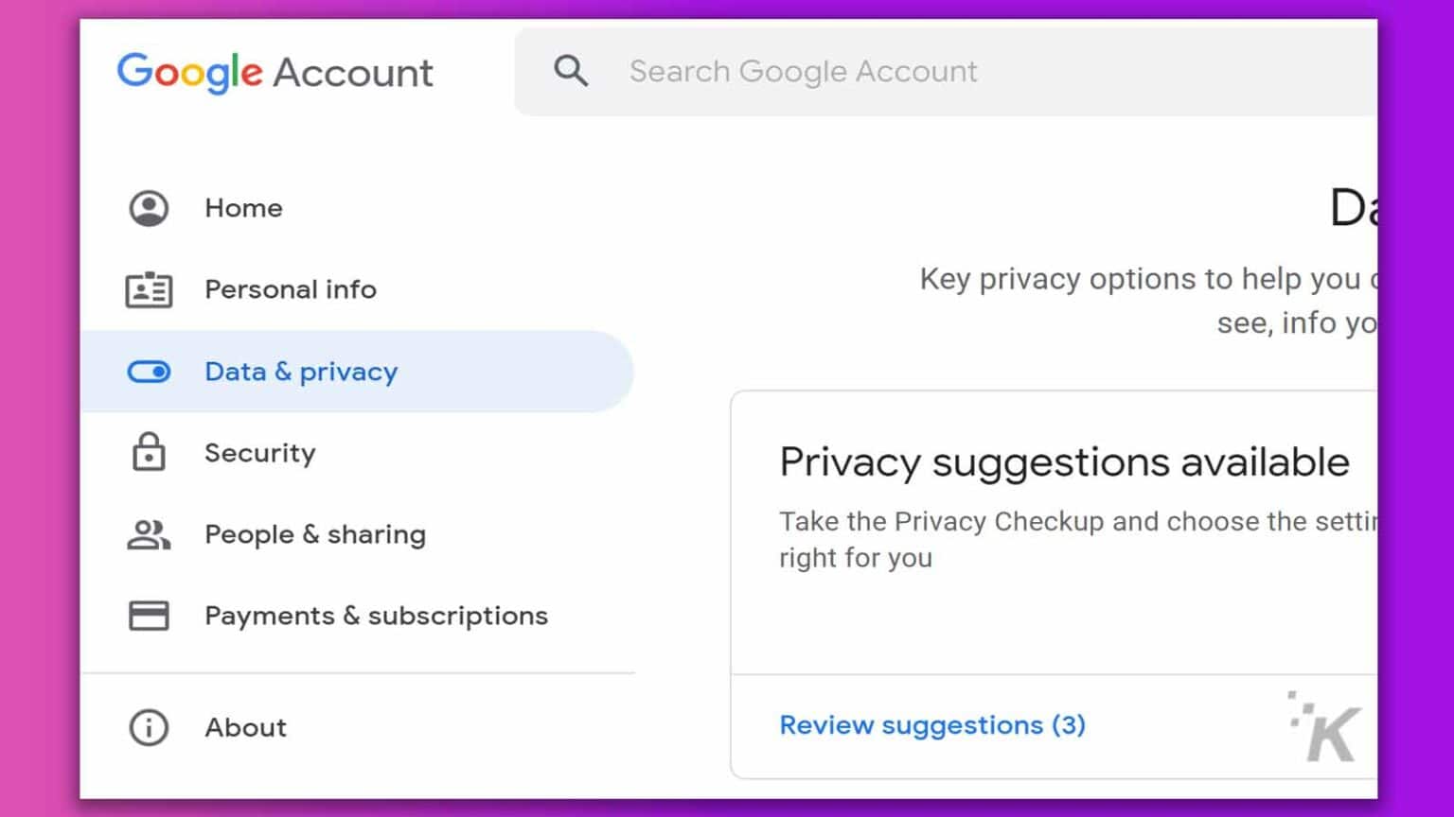Open the Personal info page
Screen dimensions: 1454x817
coord(291,289)
